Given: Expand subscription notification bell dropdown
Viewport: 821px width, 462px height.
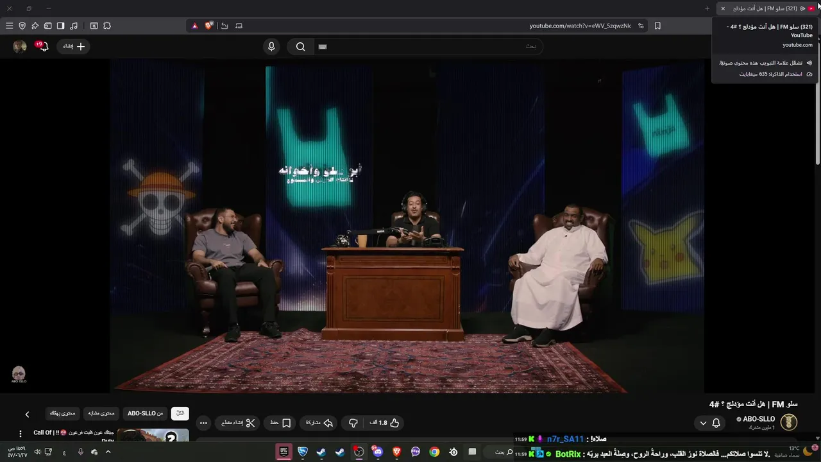Looking at the screenshot, I should tap(710, 423).
